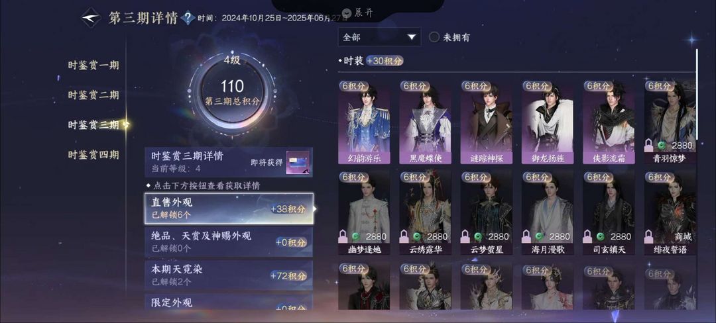The image size is (716, 323).
Task: Expand the collapsed 展开 top panel
Action: click(x=357, y=13)
